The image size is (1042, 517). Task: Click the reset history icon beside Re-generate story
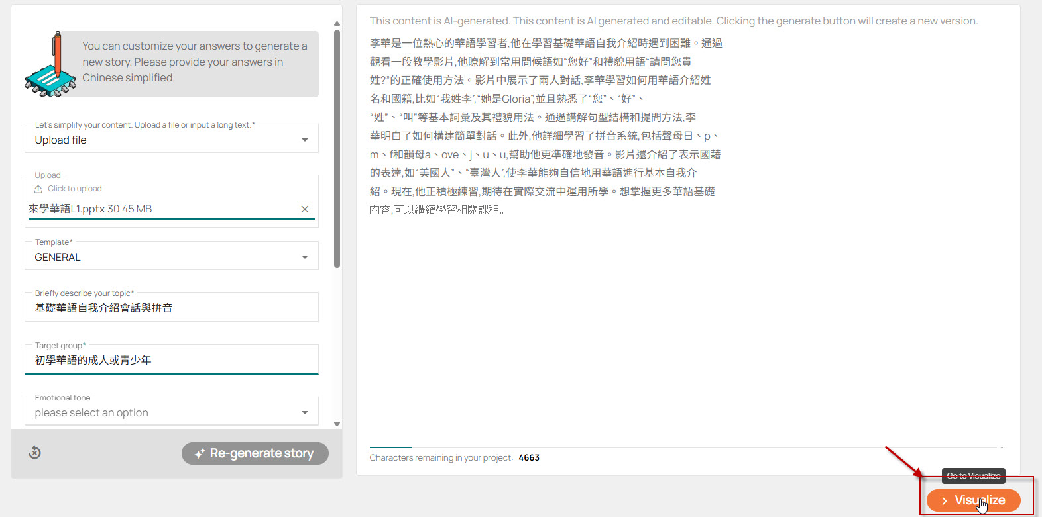click(x=35, y=453)
